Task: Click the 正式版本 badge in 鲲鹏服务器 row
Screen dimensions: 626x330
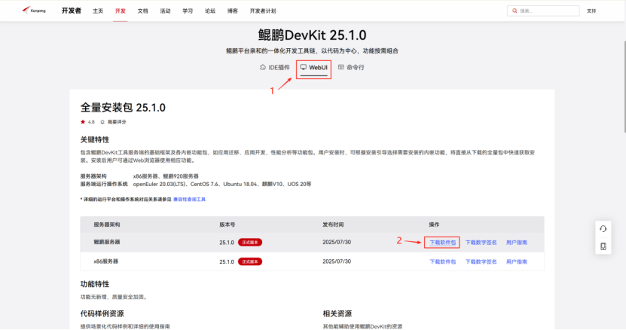Action: [250, 243]
